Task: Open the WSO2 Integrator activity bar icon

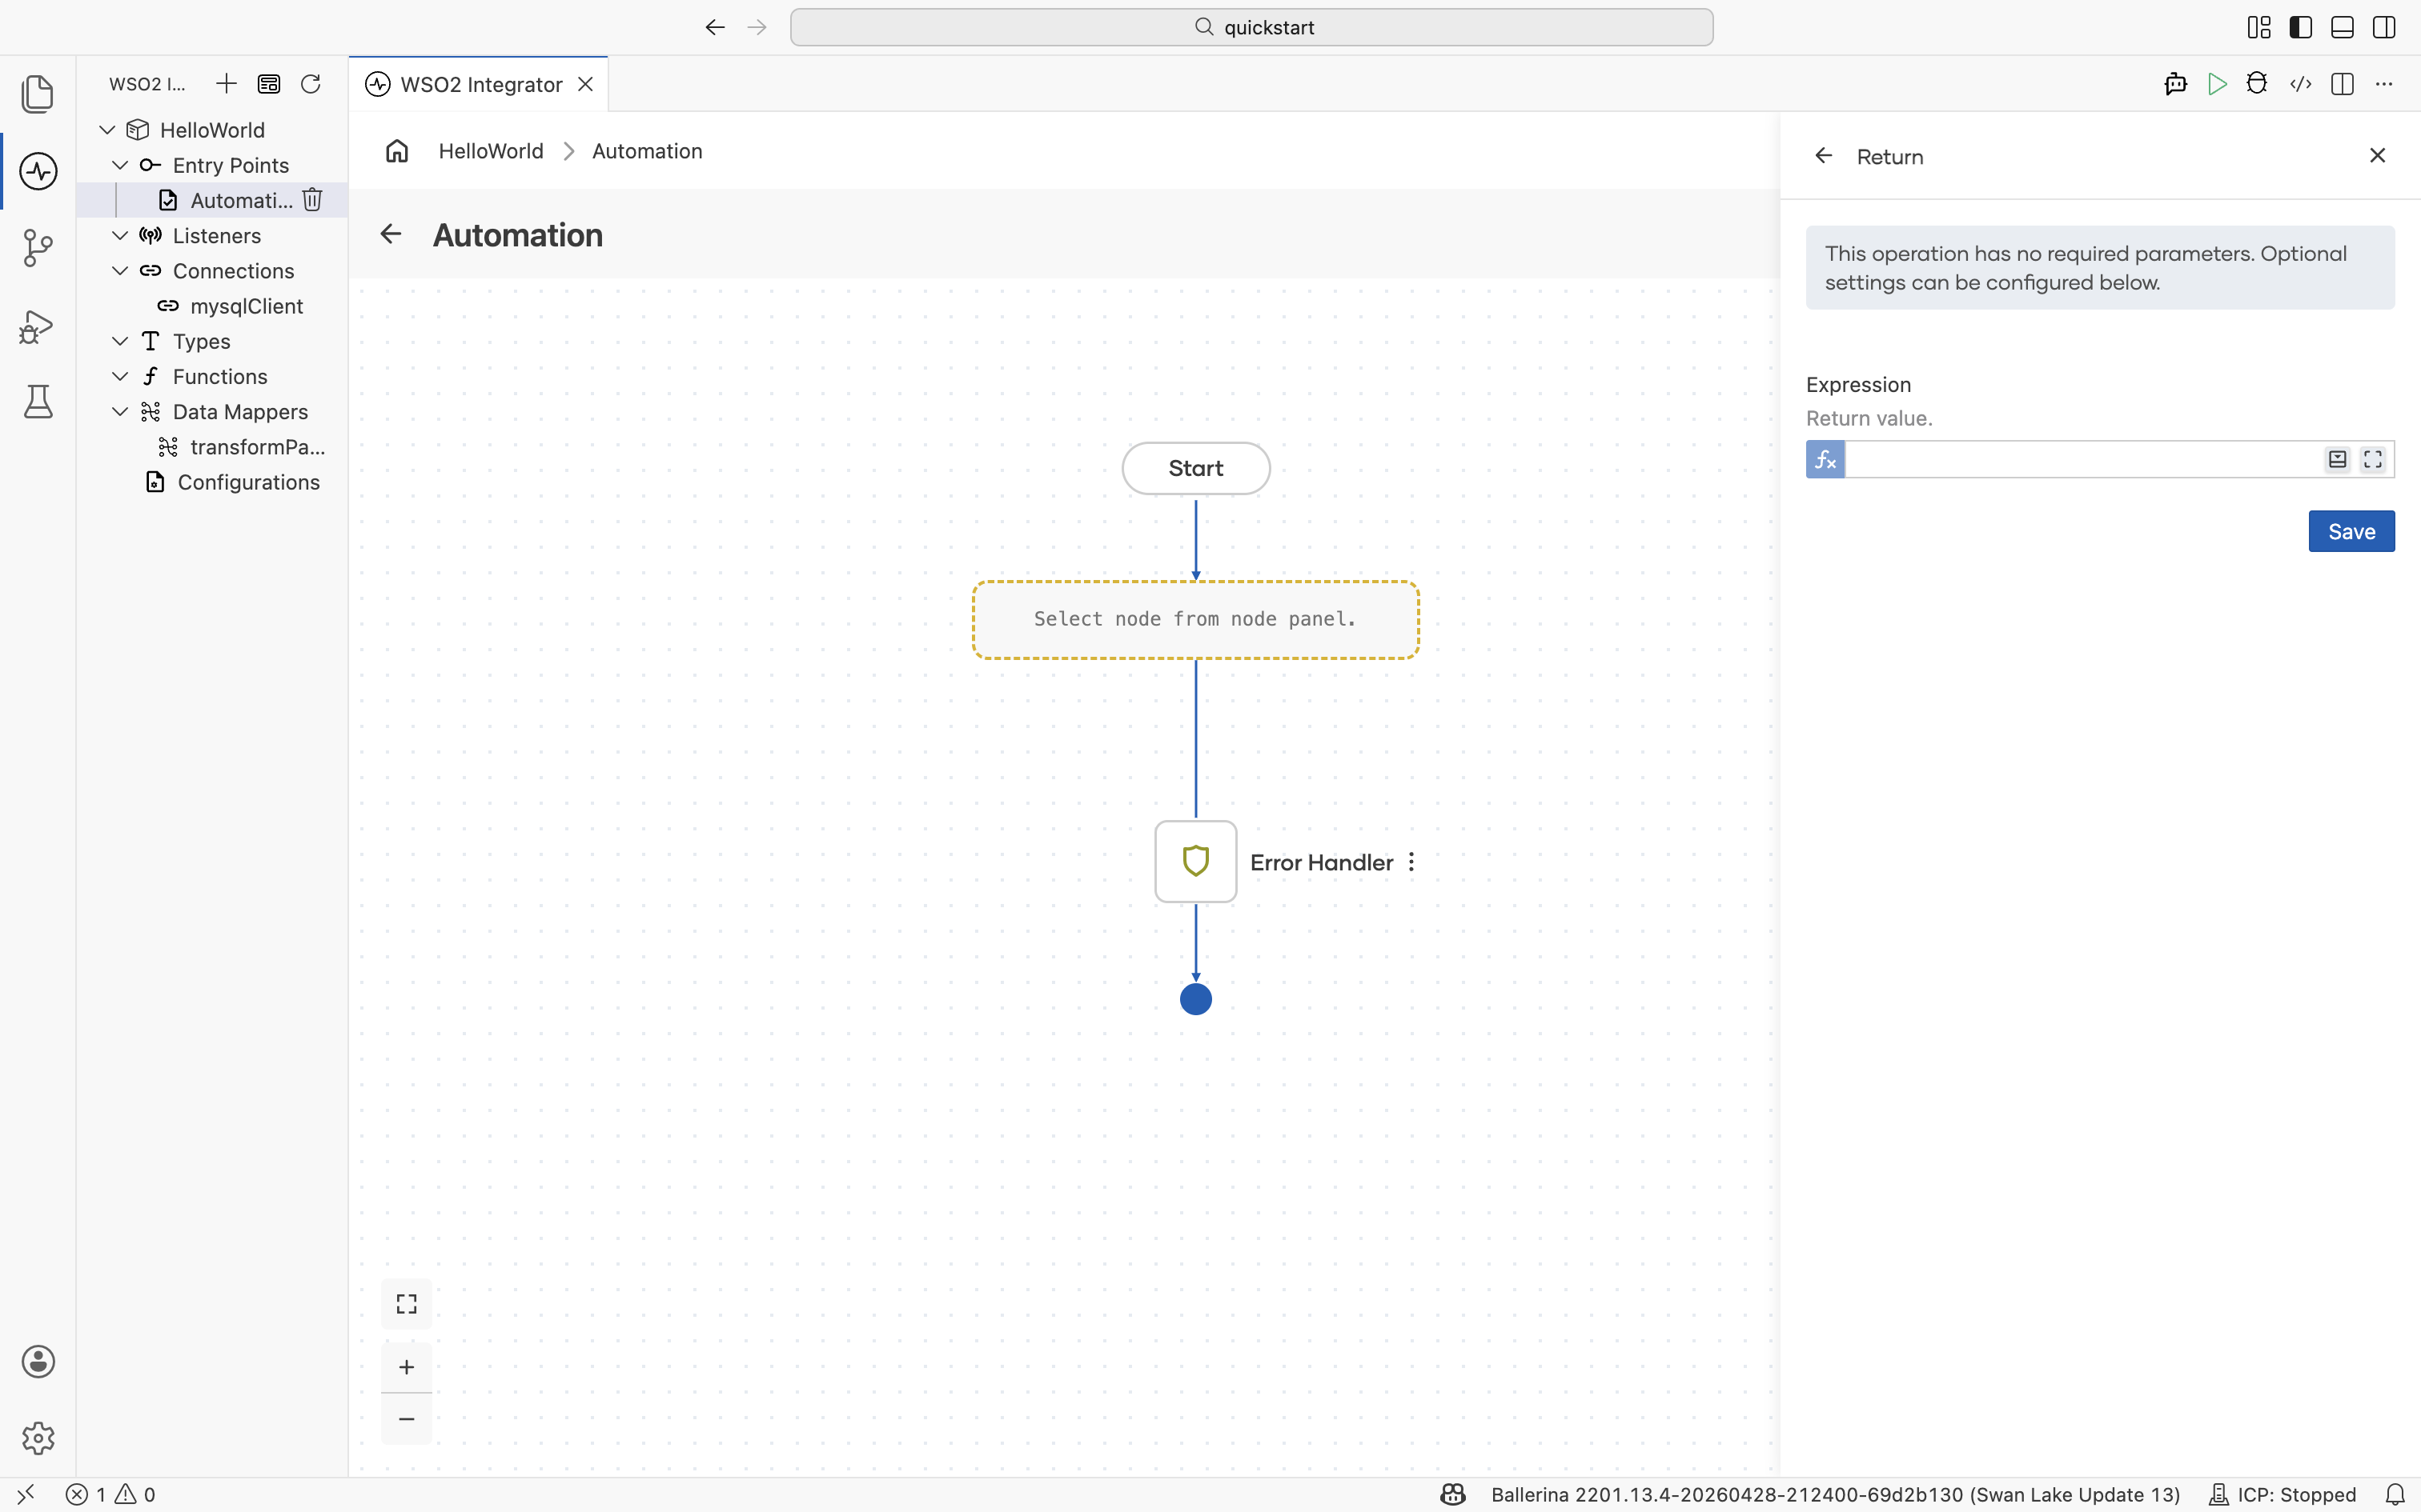Action: coord(38,171)
